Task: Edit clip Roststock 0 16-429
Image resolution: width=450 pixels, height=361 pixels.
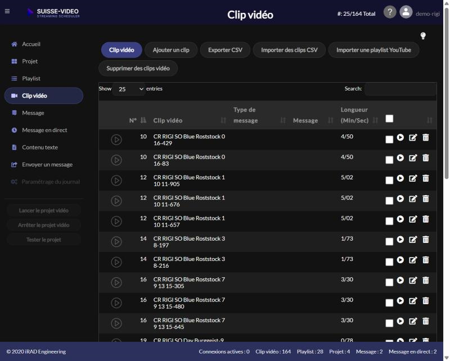Action: pyautogui.click(x=413, y=137)
